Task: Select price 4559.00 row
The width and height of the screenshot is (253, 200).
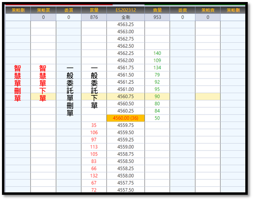Action: pos(126,147)
